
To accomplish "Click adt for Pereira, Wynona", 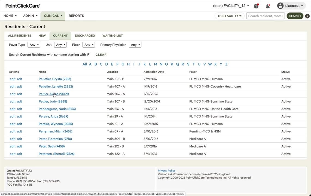I will 19,124.
